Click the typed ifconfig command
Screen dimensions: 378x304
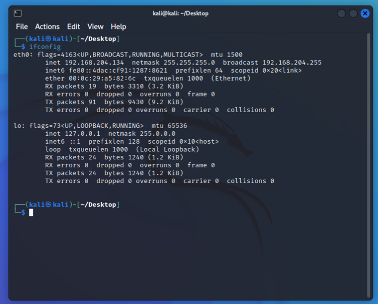point(45,47)
